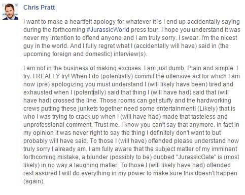Click the final "(again)." text
This screenshot has height=195, width=245.
tap(34, 181)
